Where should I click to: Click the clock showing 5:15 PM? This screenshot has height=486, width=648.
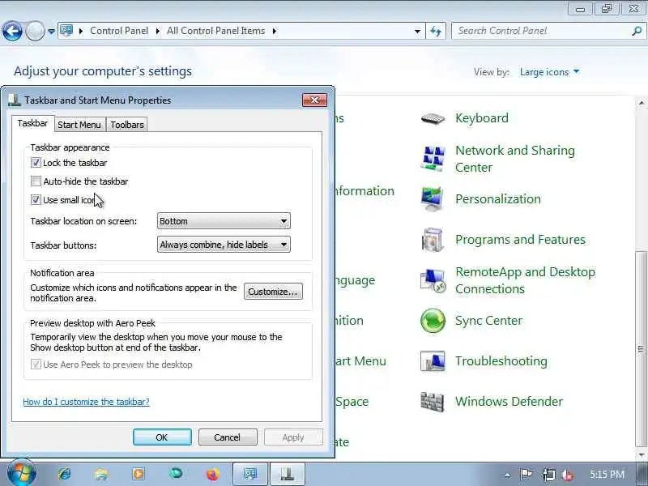[x=607, y=475]
